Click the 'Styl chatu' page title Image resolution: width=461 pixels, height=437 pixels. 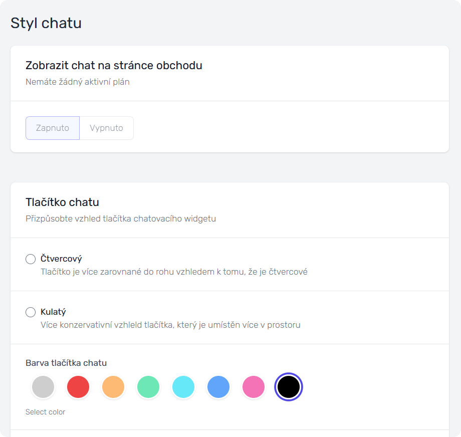46,23
